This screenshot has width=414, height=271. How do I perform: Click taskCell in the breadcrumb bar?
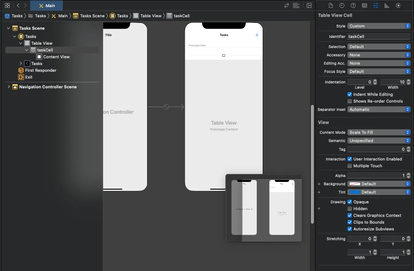coord(178,16)
